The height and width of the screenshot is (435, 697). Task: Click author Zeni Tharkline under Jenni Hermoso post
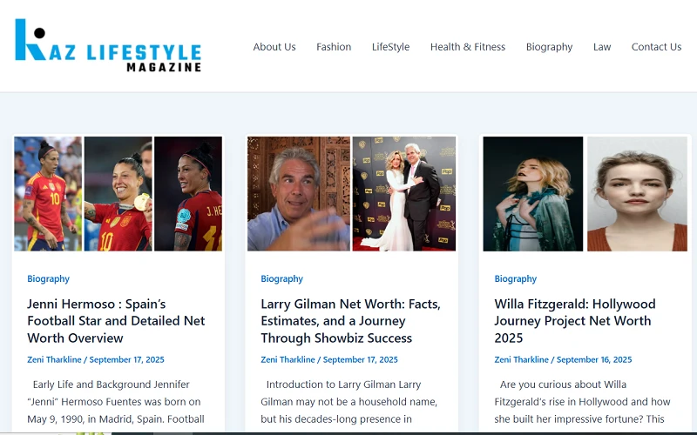(x=54, y=359)
